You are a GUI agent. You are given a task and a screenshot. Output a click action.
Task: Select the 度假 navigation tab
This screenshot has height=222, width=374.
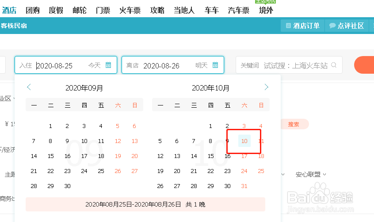[56, 10]
